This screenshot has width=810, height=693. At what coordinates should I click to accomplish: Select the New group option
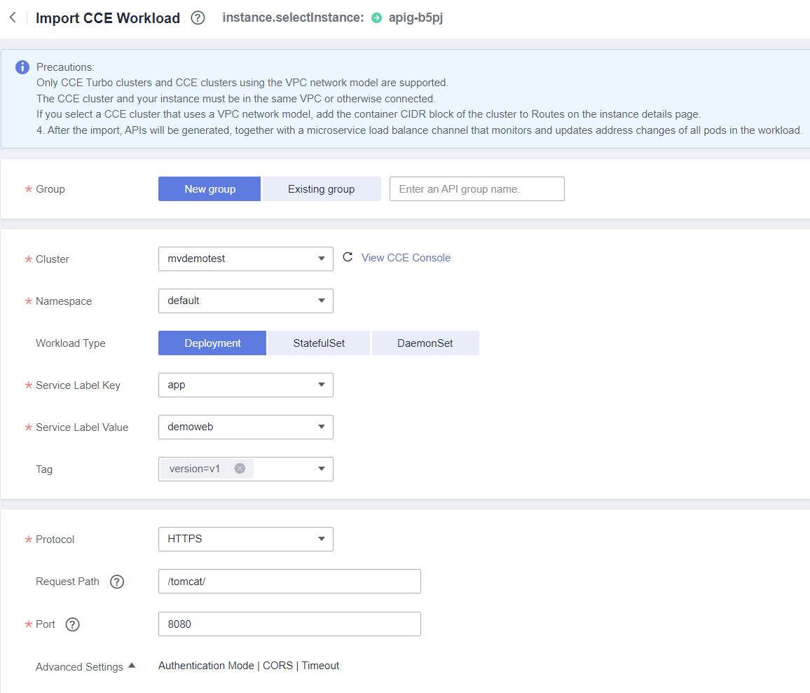[x=209, y=188]
